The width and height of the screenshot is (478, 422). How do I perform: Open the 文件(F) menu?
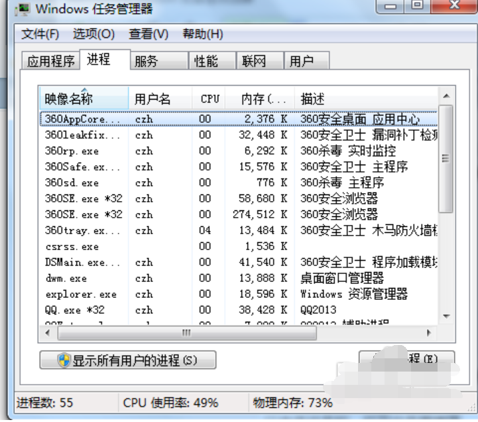(40, 34)
